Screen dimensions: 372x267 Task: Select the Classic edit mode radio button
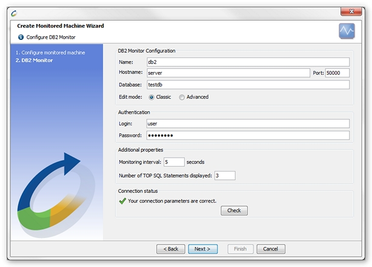tap(151, 97)
